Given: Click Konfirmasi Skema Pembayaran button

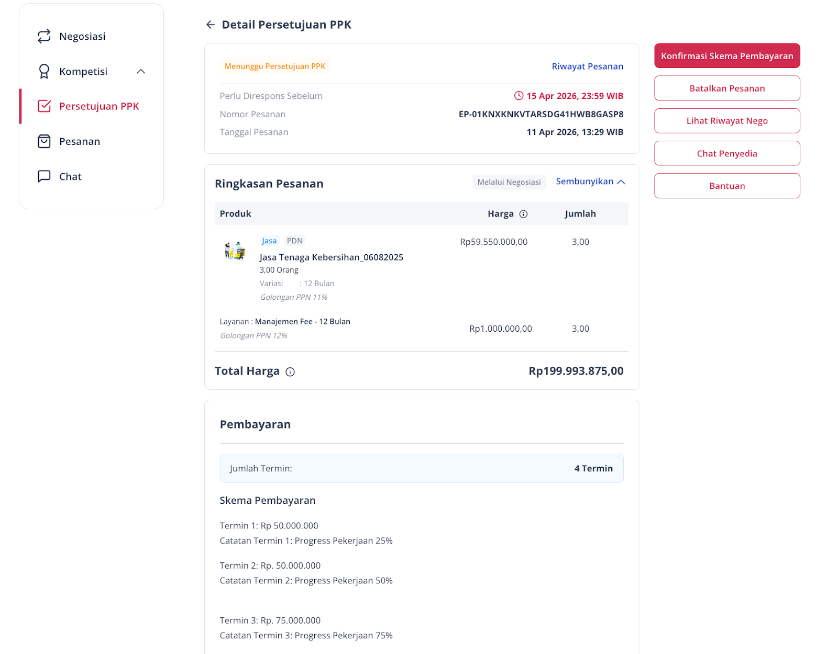Looking at the screenshot, I should click(727, 56).
